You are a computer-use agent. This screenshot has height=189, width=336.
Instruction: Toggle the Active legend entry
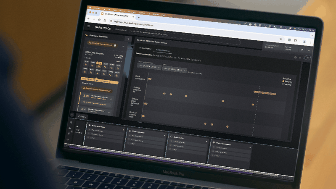[286, 79]
